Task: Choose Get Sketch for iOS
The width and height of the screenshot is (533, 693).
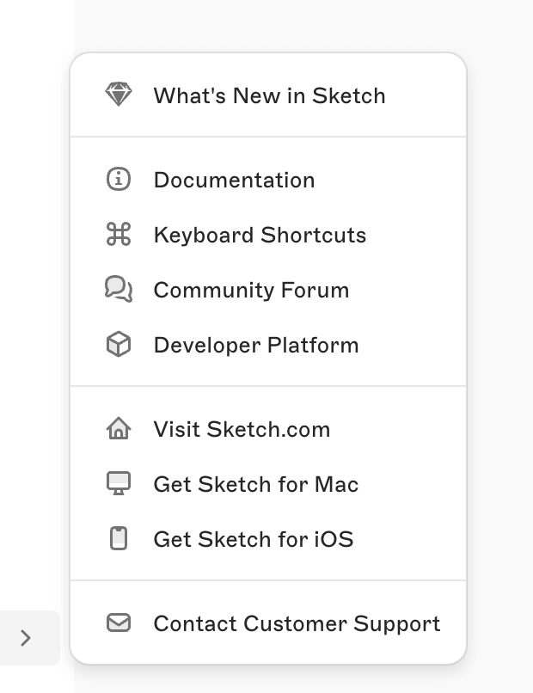Action: (254, 539)
